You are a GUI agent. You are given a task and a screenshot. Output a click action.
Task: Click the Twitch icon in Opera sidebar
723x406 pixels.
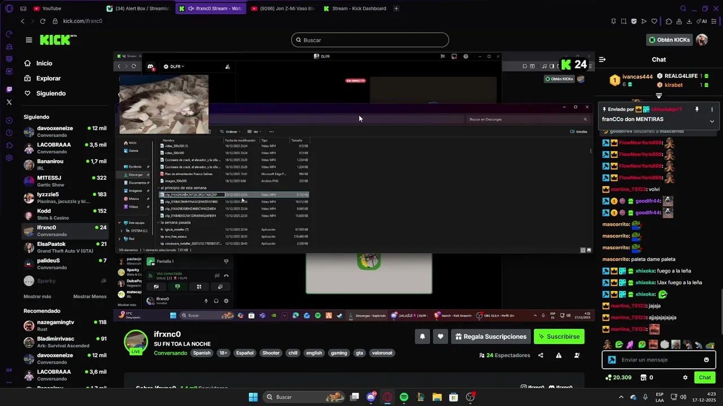point(9,90)
